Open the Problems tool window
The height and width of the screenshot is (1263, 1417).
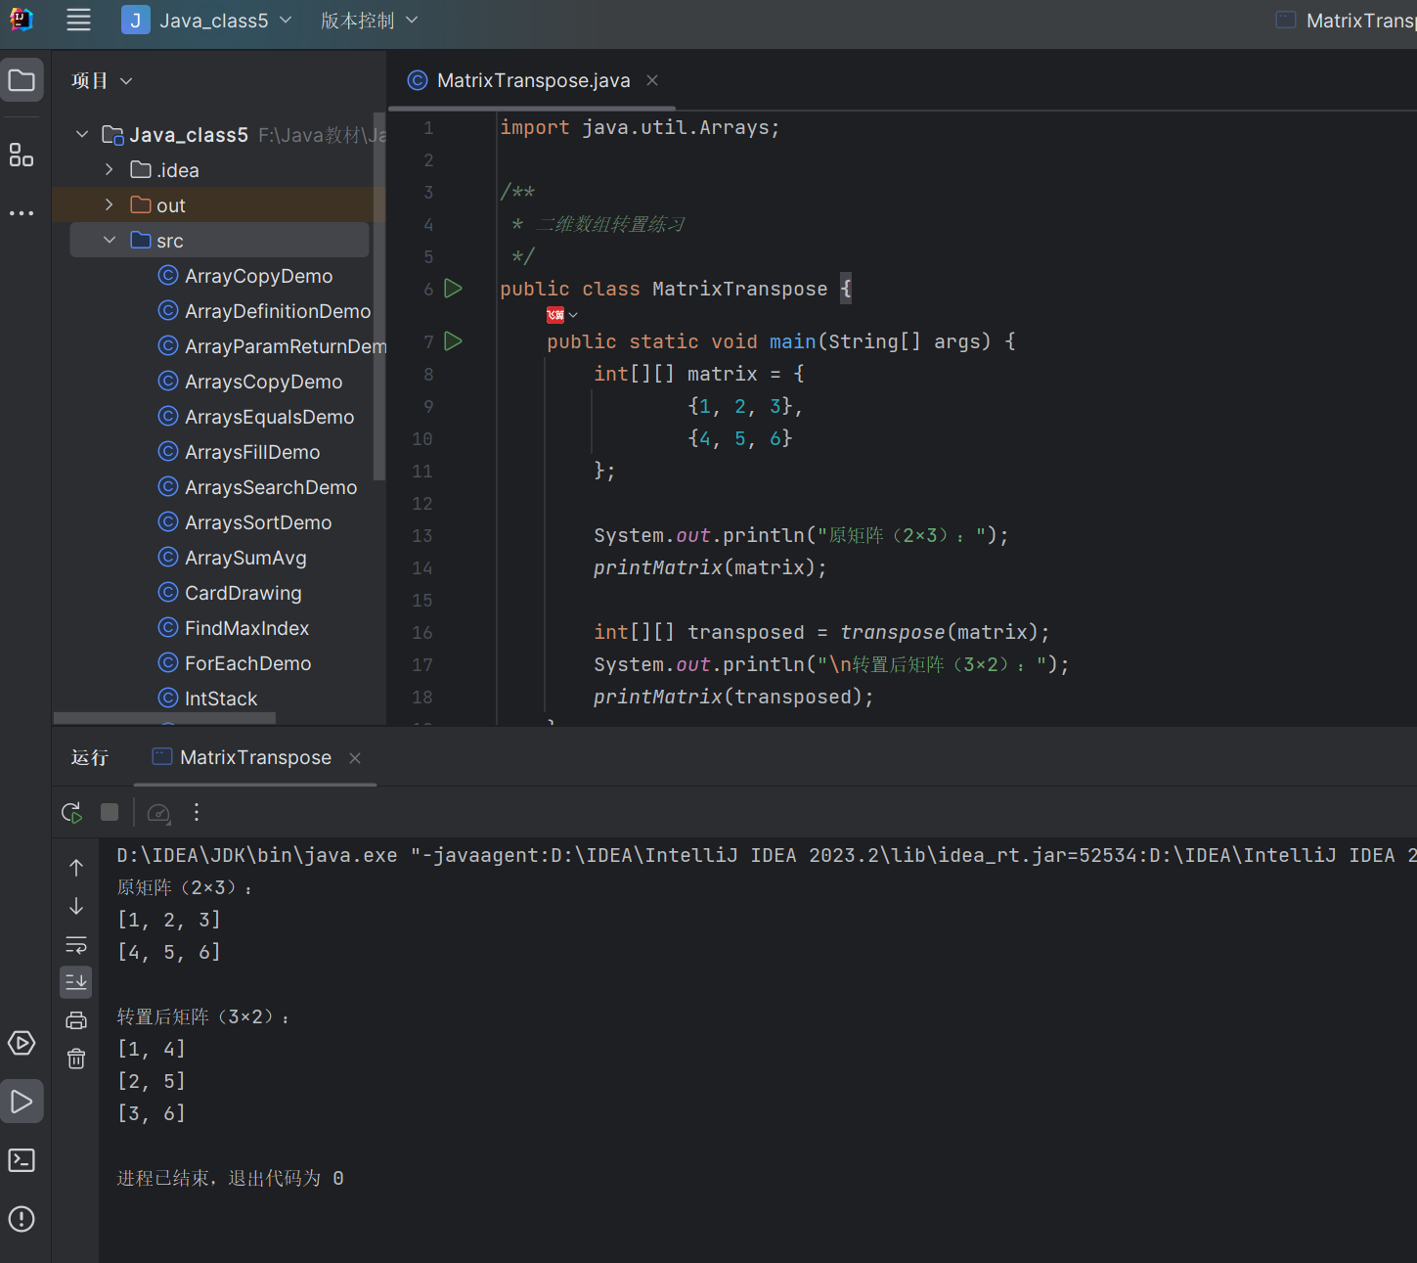pyautogui.click(x=22, y=1219)
